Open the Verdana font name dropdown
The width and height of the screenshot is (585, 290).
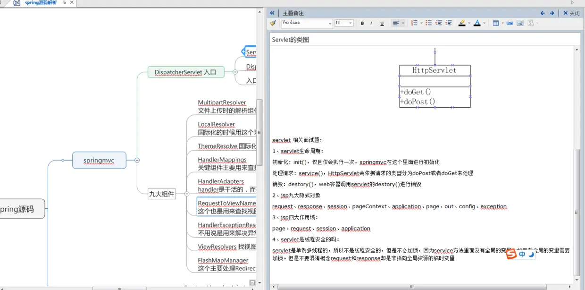coord(330,23)
